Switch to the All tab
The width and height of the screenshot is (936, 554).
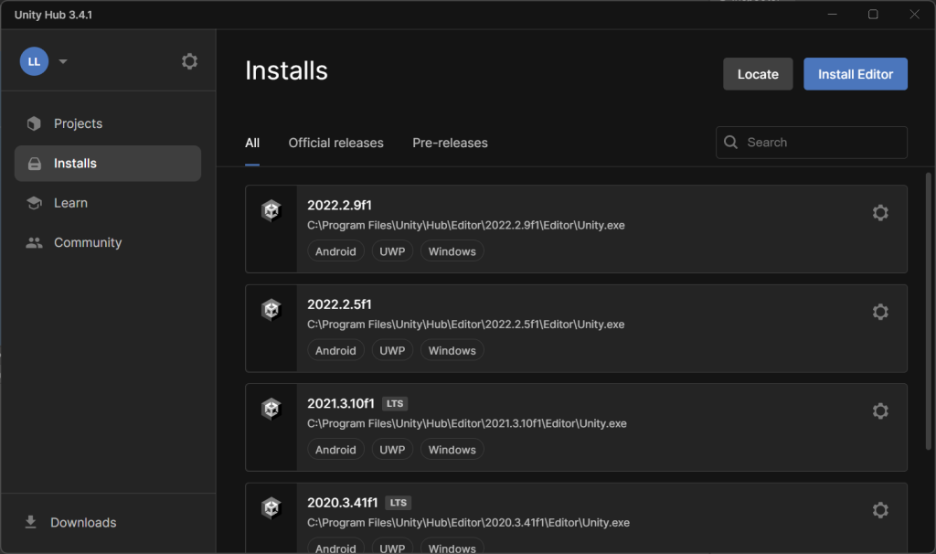tap(252, 144)
